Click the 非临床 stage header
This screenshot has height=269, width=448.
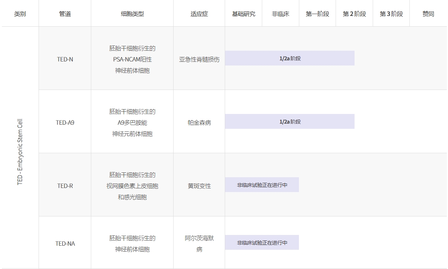pyautogui.click(x=280, y=14)
